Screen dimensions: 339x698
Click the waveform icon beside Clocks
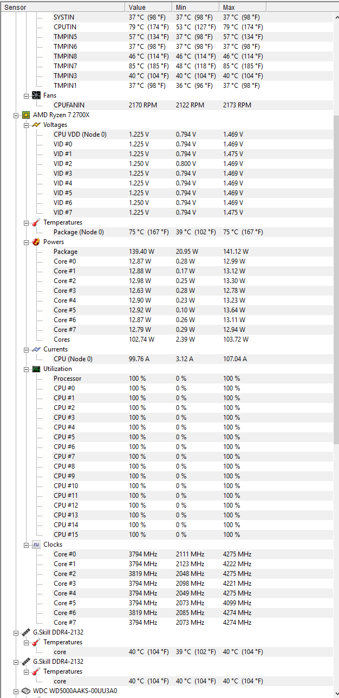click(36, 544)
